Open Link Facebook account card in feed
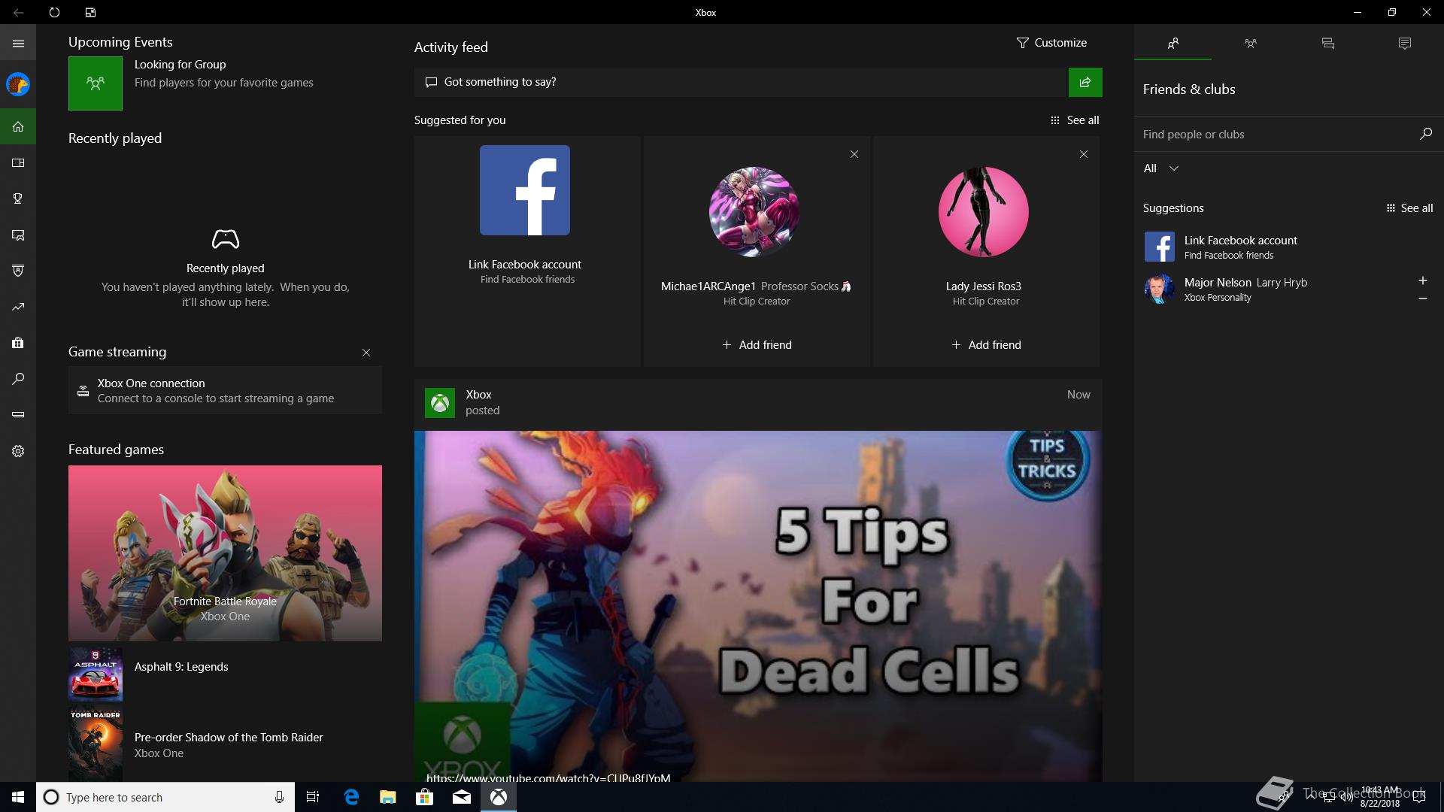 tap(527, 251)
